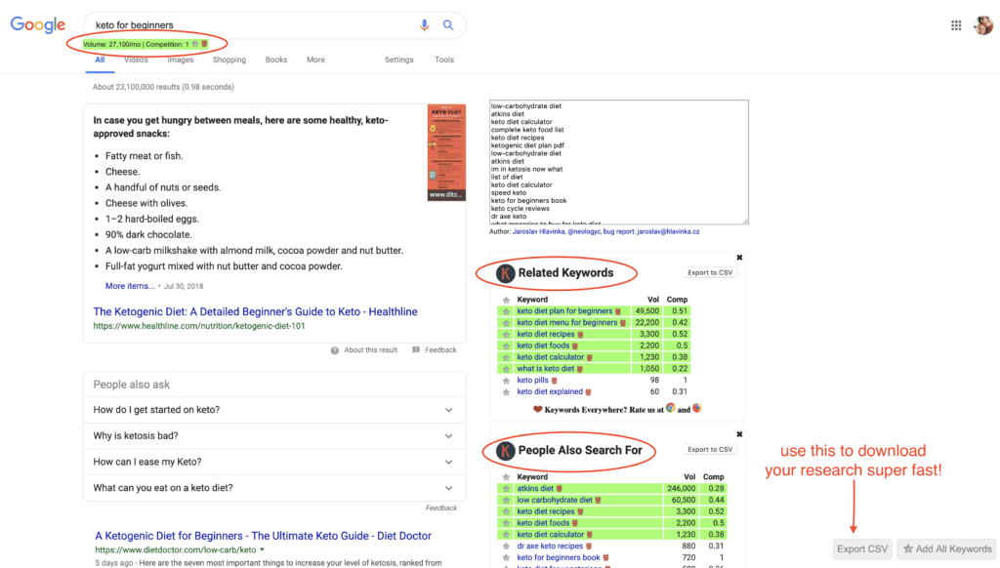Viewport: 1000px width, 568px height.
Task: Open search Tools
Action: coord(444,60)
